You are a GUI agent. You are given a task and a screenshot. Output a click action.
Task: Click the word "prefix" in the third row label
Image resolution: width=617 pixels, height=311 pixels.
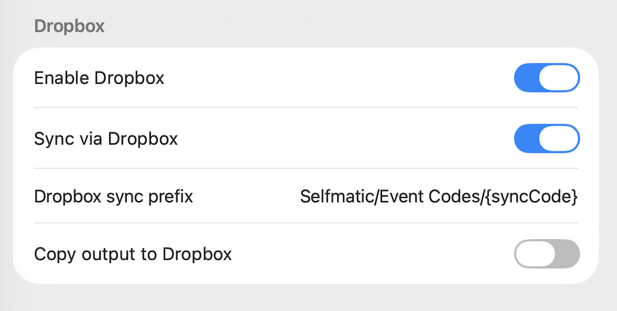pos(173,197)
